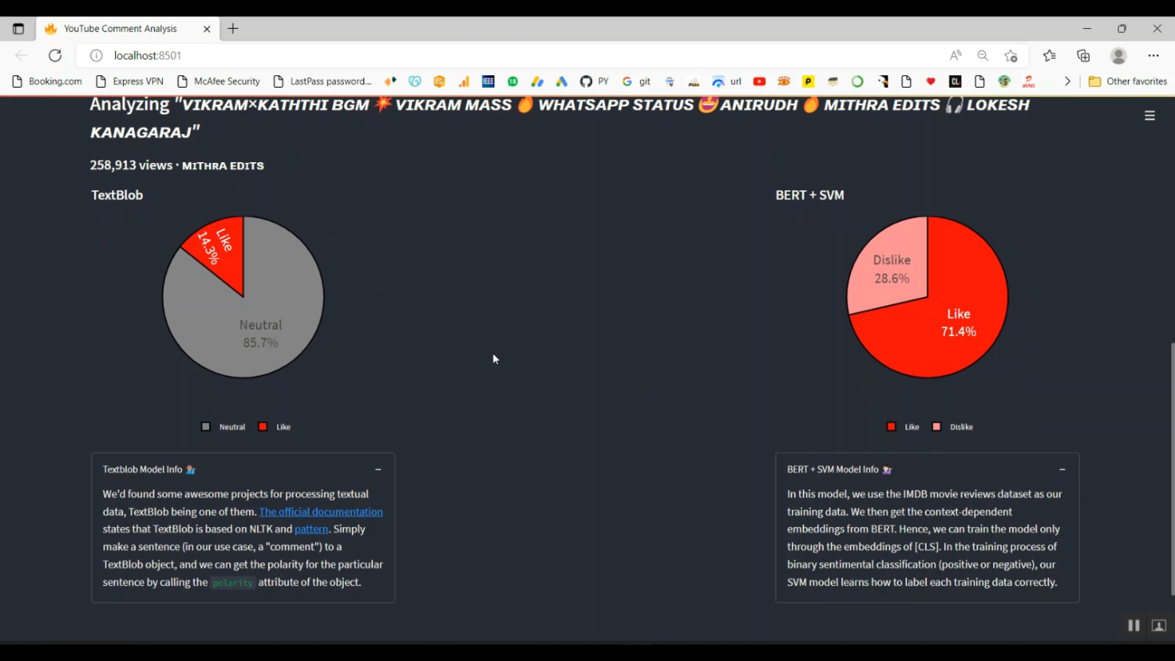Open the Streamlit hamburger menu

tap(1150, 116)
